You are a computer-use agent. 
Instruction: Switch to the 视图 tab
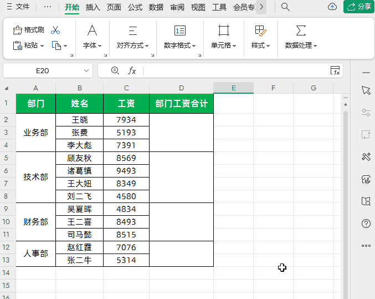(x=198, y=7)
